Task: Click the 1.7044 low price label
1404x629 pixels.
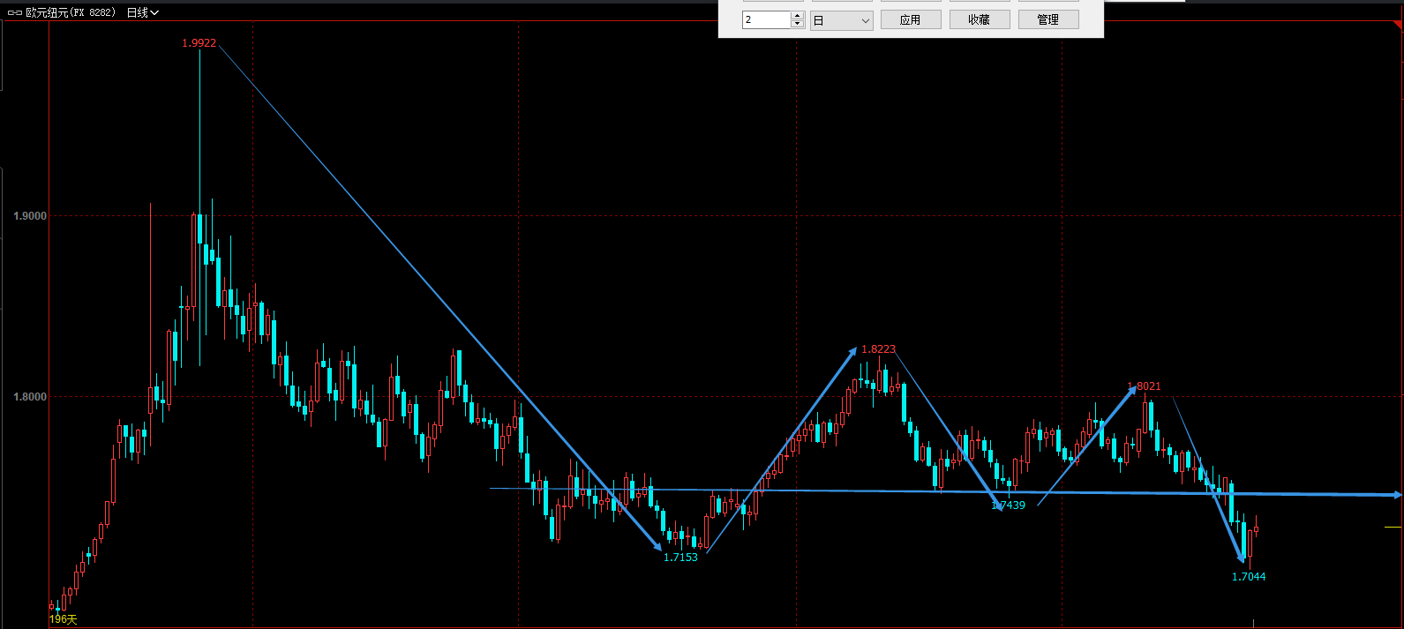Action: [1249, 577]
